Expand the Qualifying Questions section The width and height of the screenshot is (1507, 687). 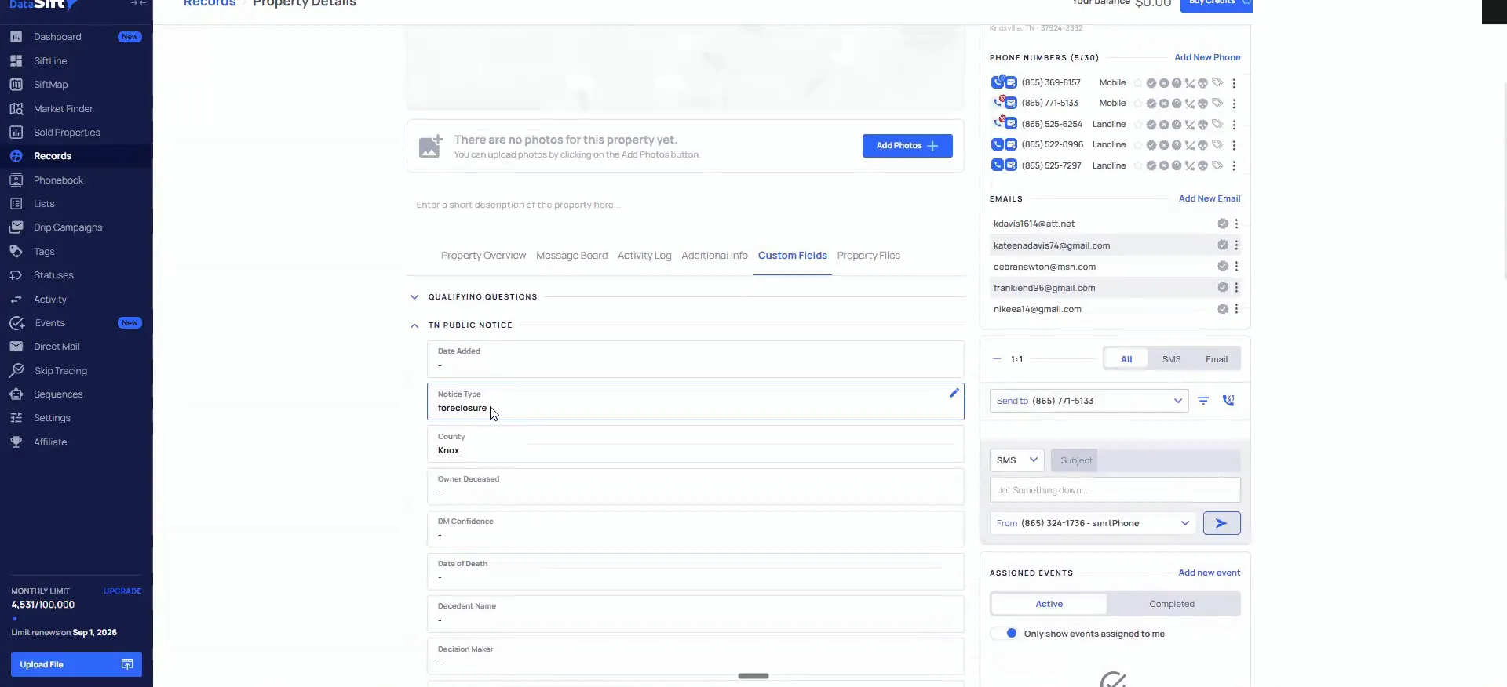point(414,297)
